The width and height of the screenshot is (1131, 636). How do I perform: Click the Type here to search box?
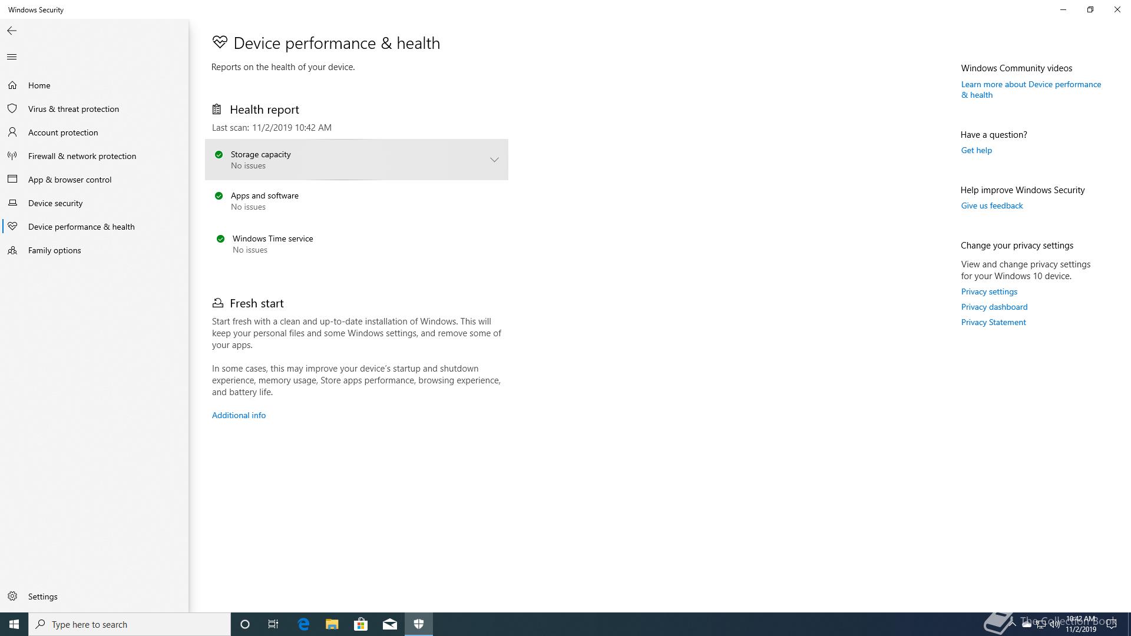tap(130, 624)
